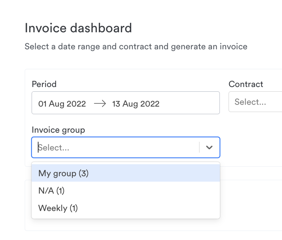Click the blank area of the Period date box

[189, 103]
